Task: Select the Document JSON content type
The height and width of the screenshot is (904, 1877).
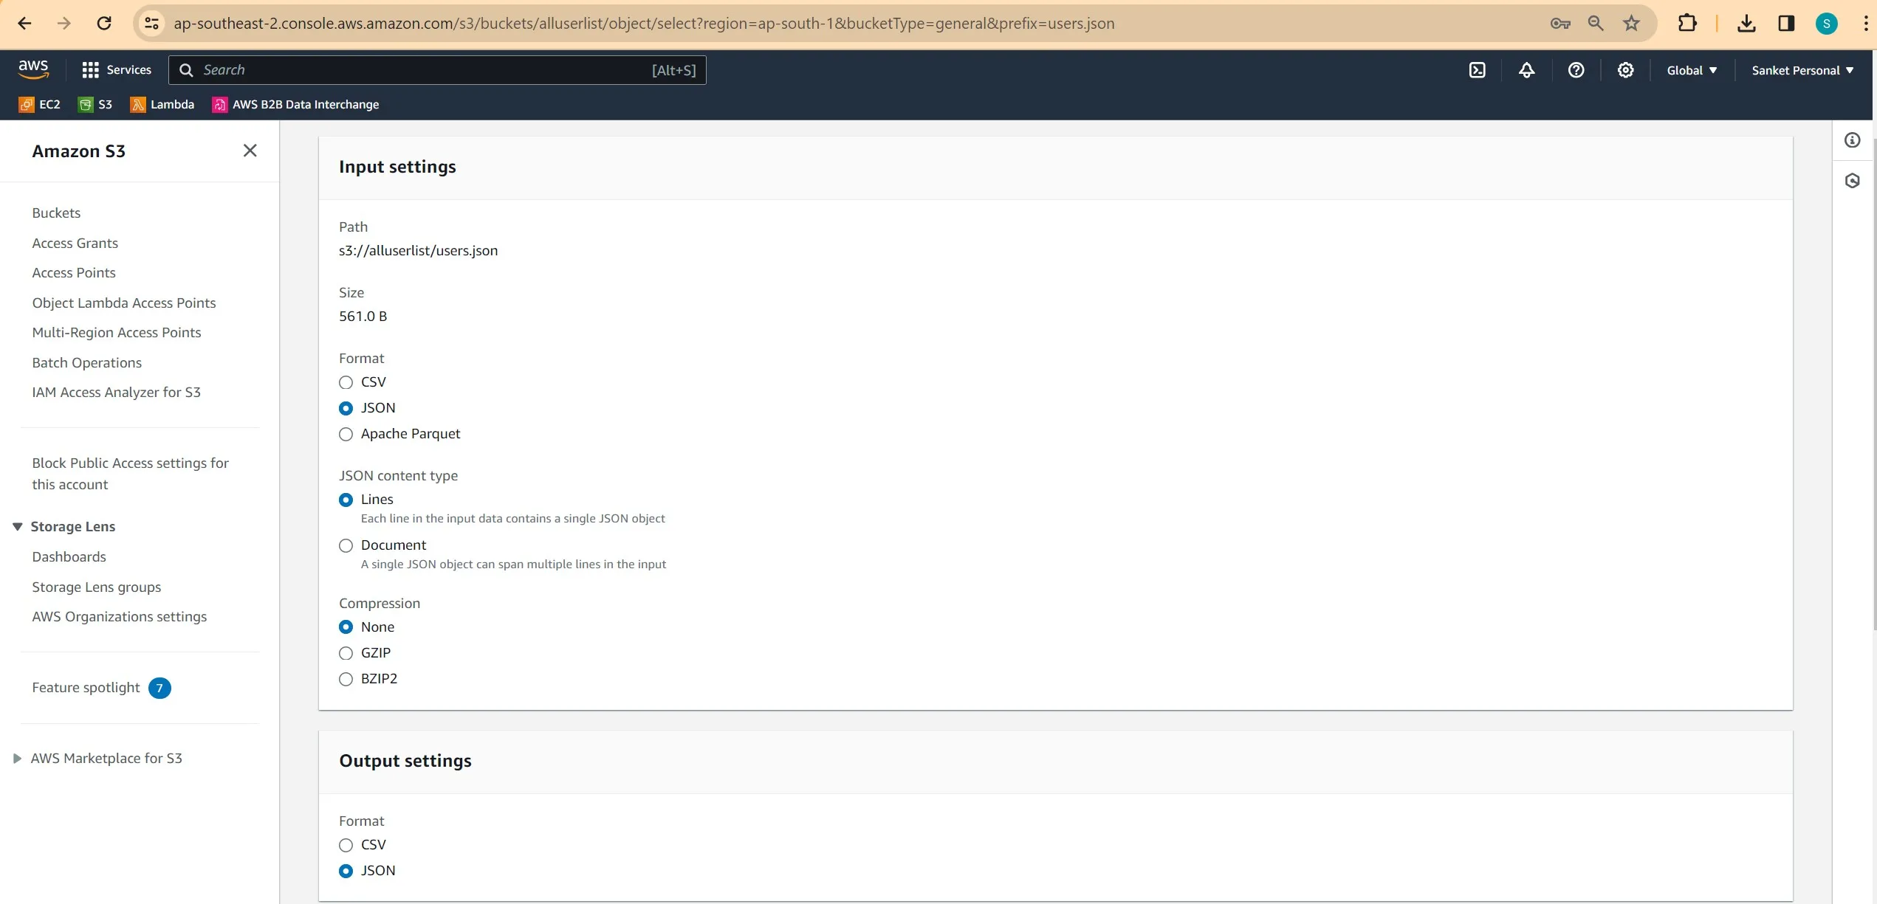Action: coord(345,544)
